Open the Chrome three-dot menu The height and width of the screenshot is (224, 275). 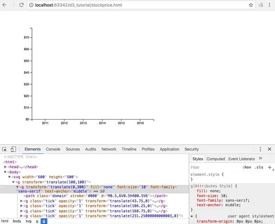pos(269,5)
